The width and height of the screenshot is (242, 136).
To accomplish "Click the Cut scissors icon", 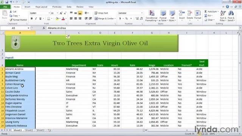I will pyautogui.click(x=11, y=12).
